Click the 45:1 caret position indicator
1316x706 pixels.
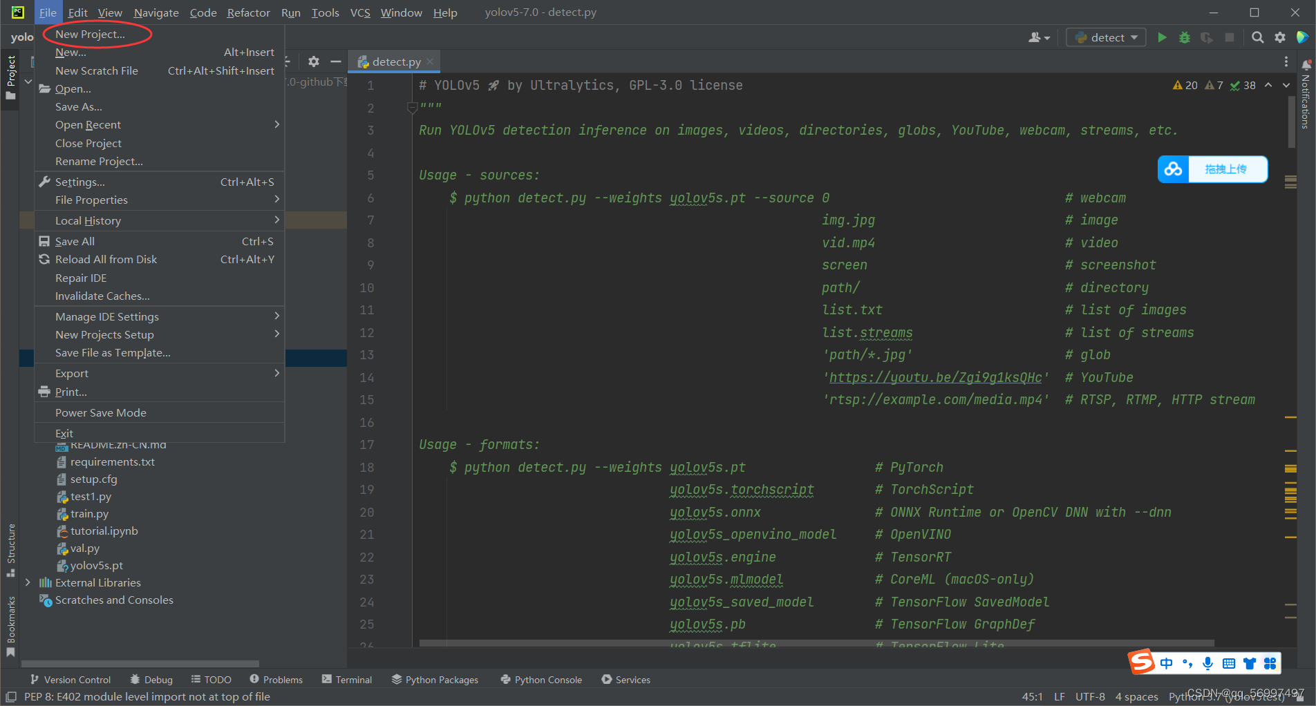pos(1032,696)
